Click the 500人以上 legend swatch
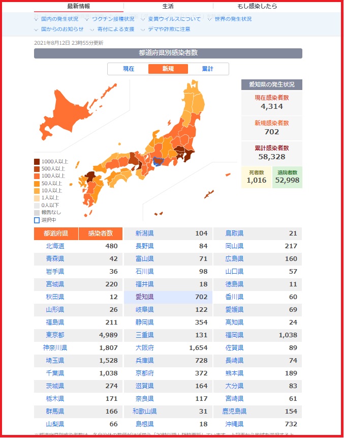The width and height of the screenshot is (344, 438). tap(37, 169)
